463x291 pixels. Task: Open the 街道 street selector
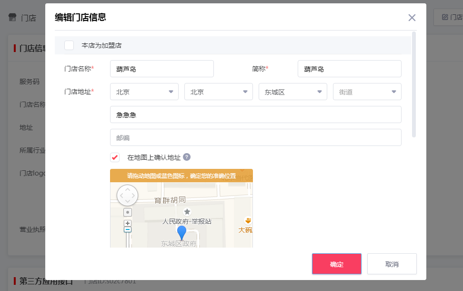click(x=367, y=91)
